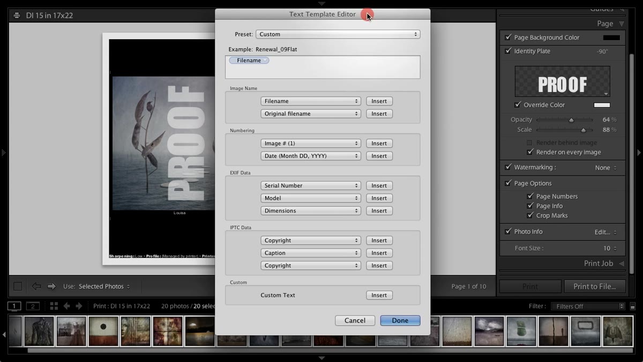
Task: Hide the filmstrip with bottom arrow
Action: (x=322, y=358)
